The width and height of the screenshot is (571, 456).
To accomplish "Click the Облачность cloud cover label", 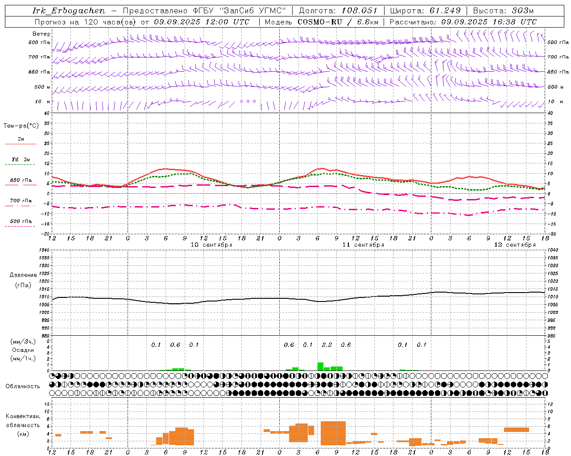I will [23, 386].
